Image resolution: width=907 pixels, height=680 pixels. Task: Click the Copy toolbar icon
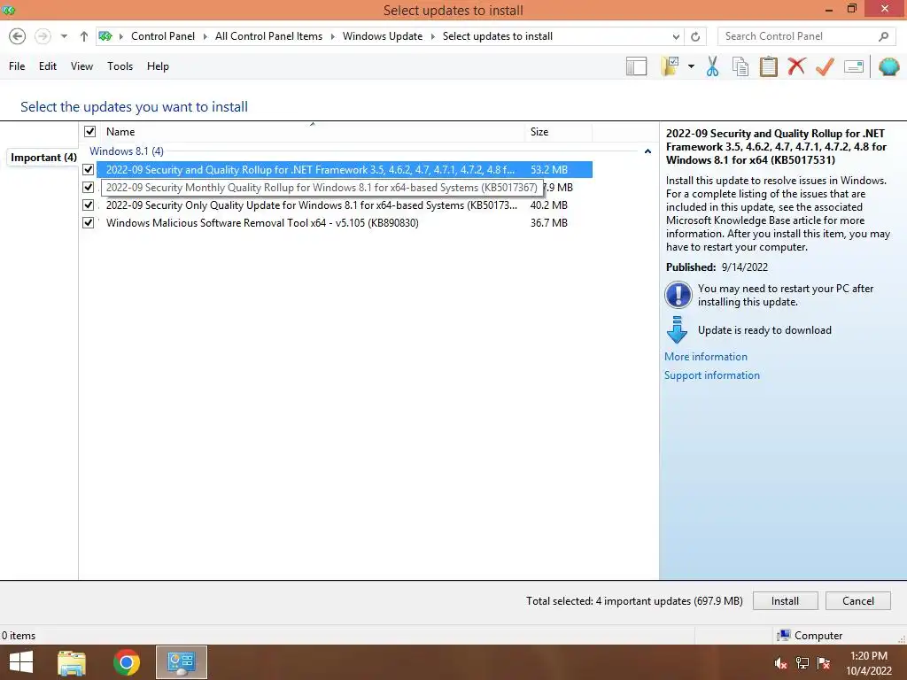pos(740,66)
